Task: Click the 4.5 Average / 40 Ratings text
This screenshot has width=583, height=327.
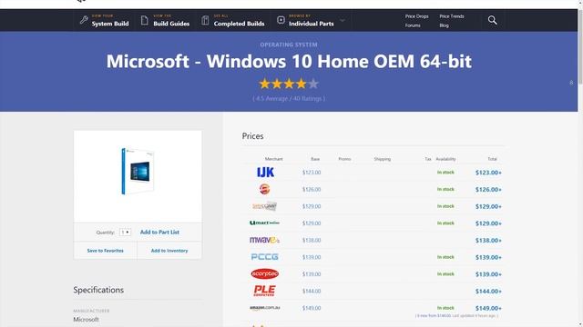Action: pyautogui.click(x=289, y=99)
